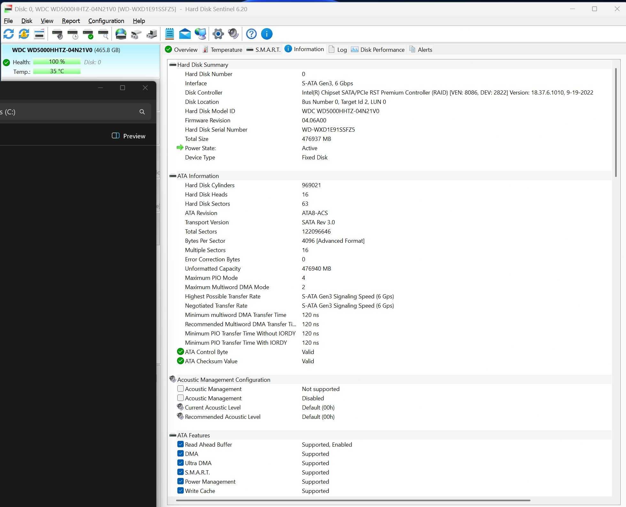Collapse the ATA Information section
Screen dimensions: 626x507
(173, 176)
